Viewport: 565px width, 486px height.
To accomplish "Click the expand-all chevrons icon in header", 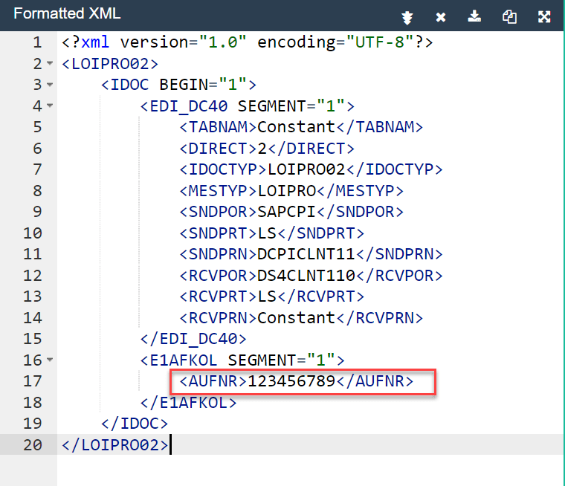I will (x=407, y=16).
